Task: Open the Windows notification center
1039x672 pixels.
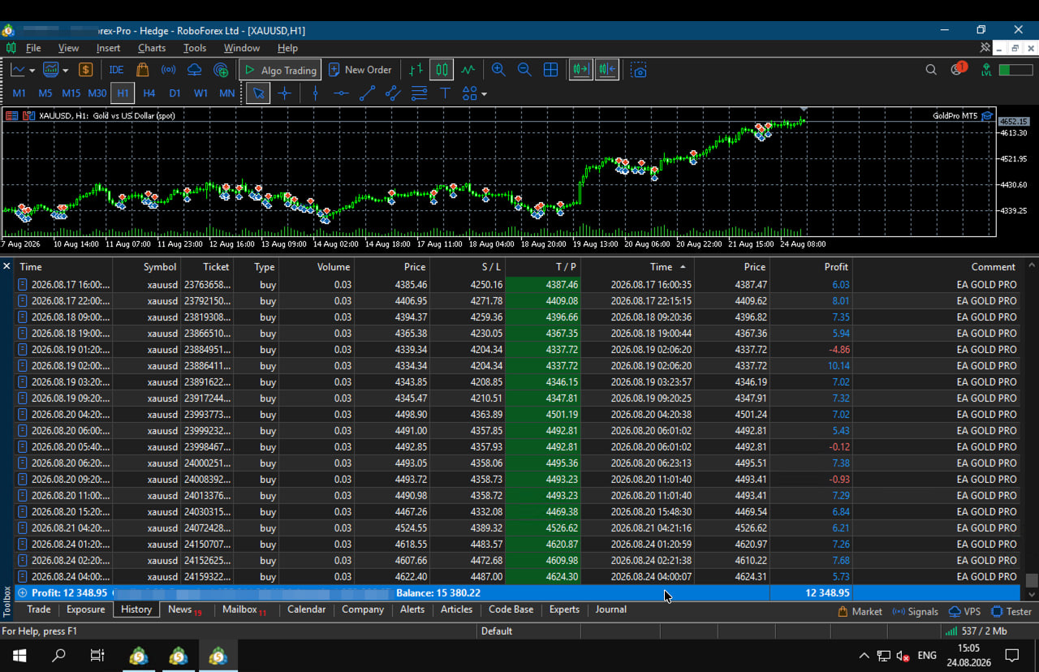Action: [1012, 656]
